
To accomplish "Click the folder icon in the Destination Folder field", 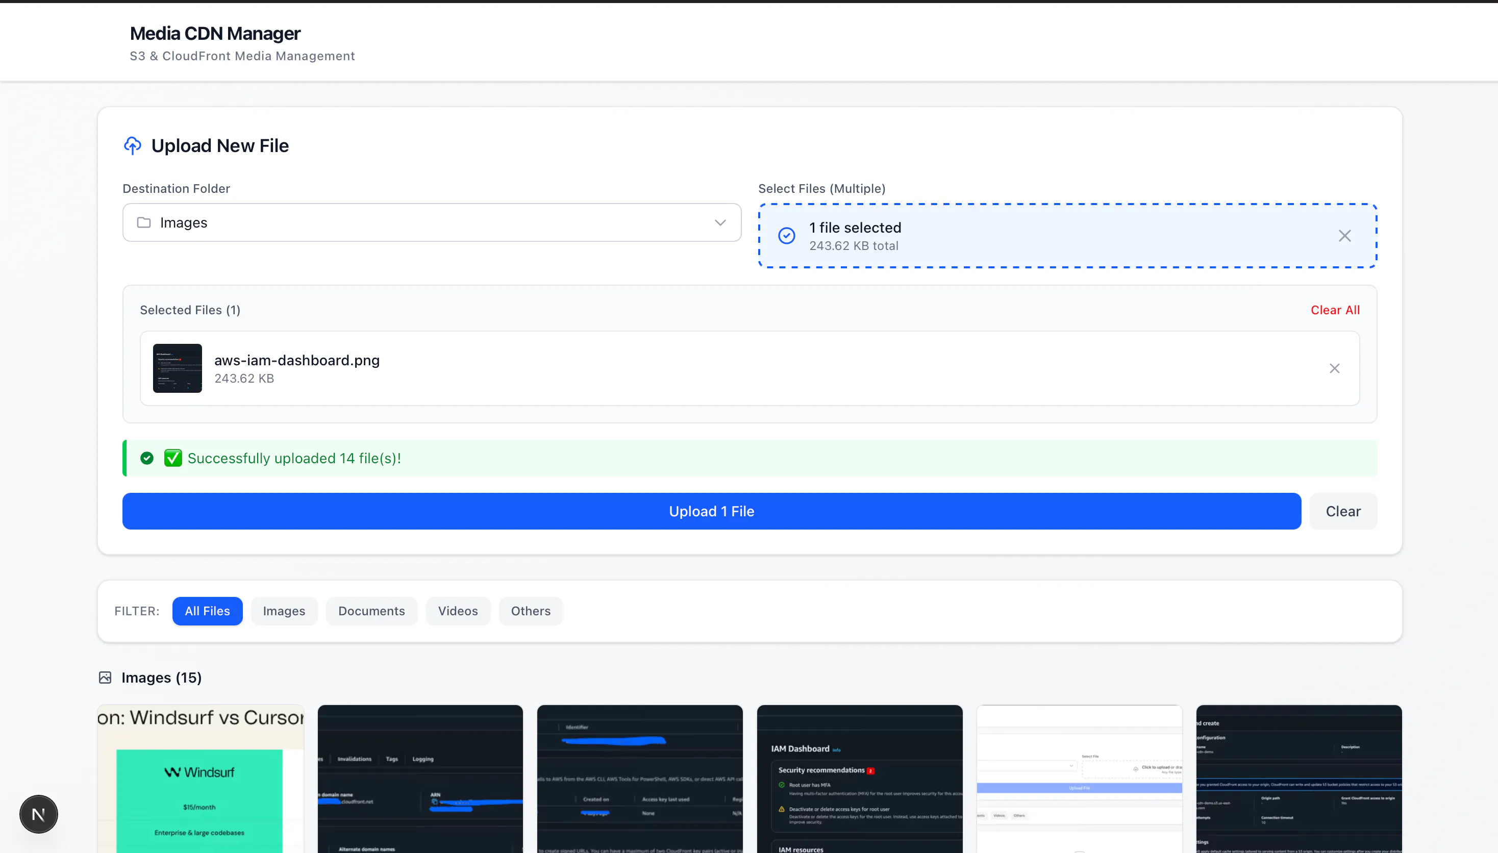I will 143,222.
